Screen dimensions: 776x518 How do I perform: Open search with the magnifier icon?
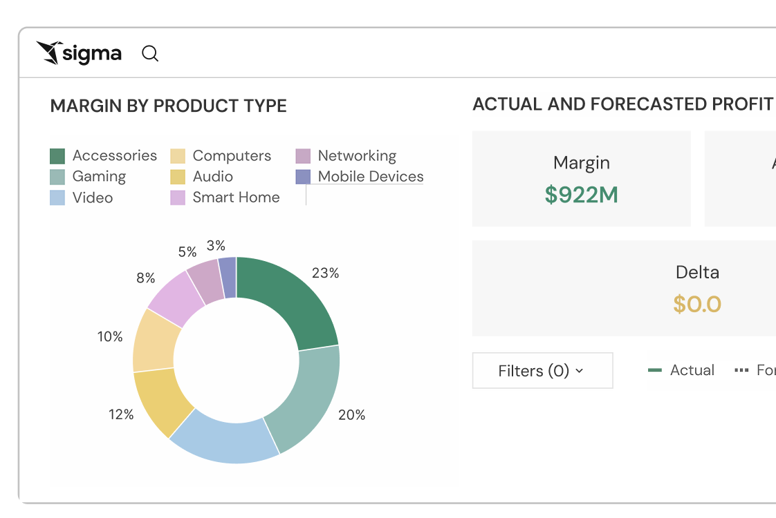[x=150, y=53]
